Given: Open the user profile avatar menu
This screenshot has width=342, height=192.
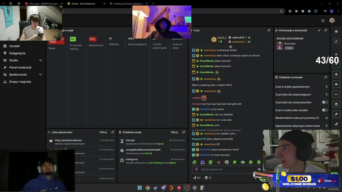Looking at the screenshot, I should click(x=332, y=21).
